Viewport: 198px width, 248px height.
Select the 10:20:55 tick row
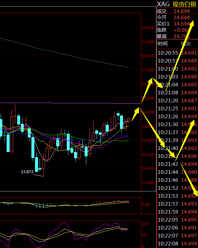coord(177,53)
